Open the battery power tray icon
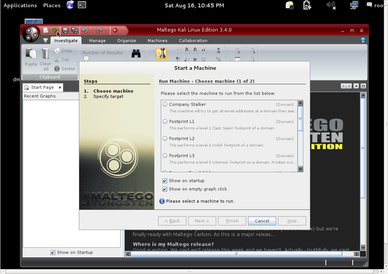The width and height of the screenshot is (388, 274). coord(307,5)
